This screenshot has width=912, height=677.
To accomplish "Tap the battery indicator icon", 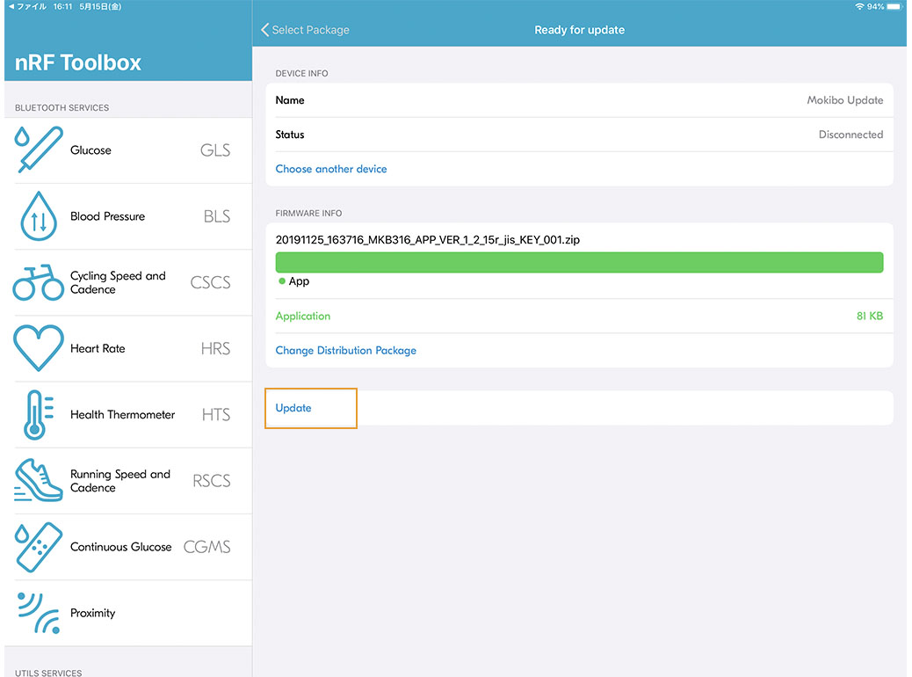I will click(894, 6).
